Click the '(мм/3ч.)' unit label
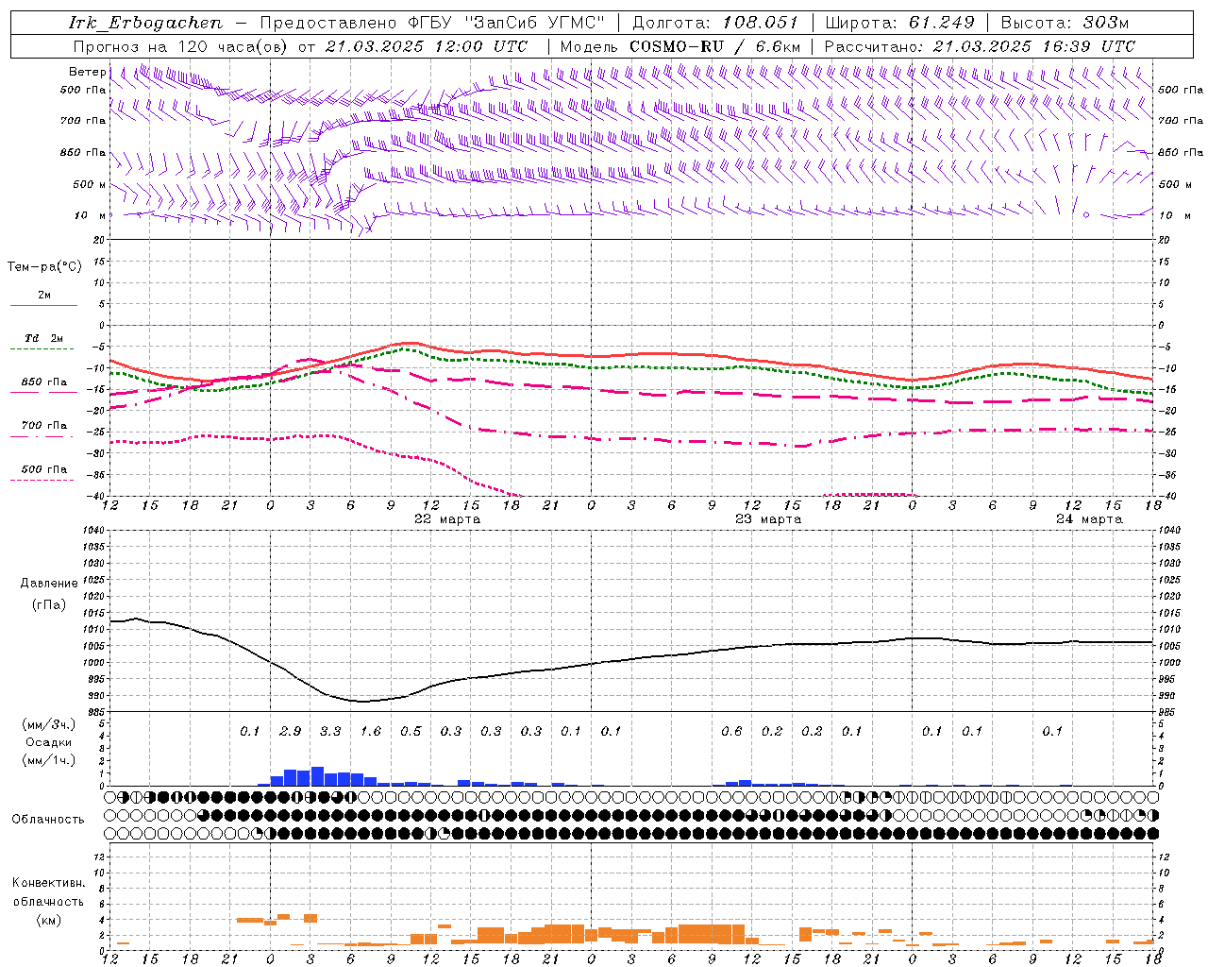Screen dimensions: 1208x967 pos(48,724)
